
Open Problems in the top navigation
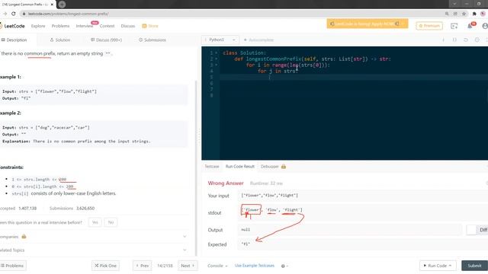point(60,26)
